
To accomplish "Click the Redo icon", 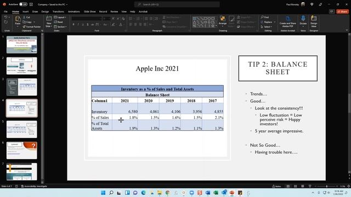I will click(x=6, y=22).
